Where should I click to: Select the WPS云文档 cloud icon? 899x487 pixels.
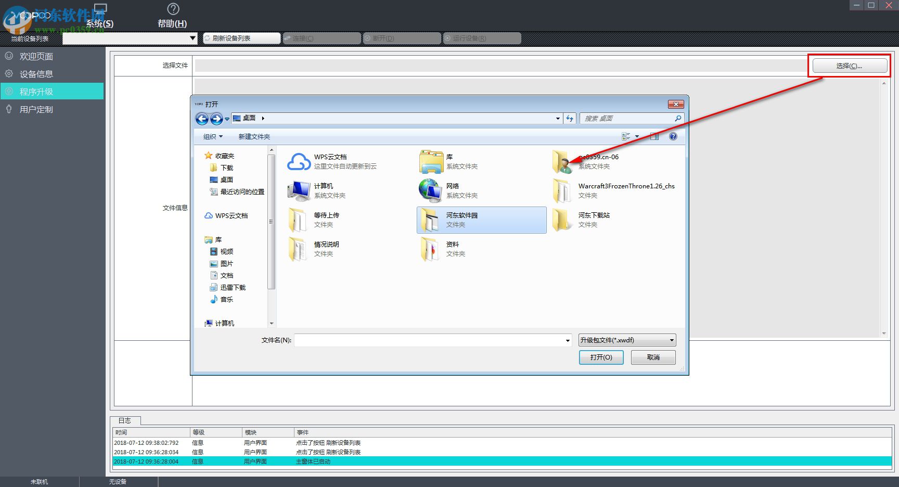pyautogui.click(x=299, y=162)
